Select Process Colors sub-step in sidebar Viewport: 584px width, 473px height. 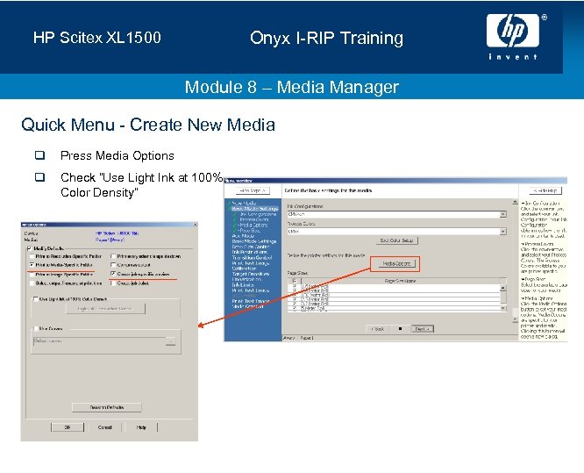[254, 220]
